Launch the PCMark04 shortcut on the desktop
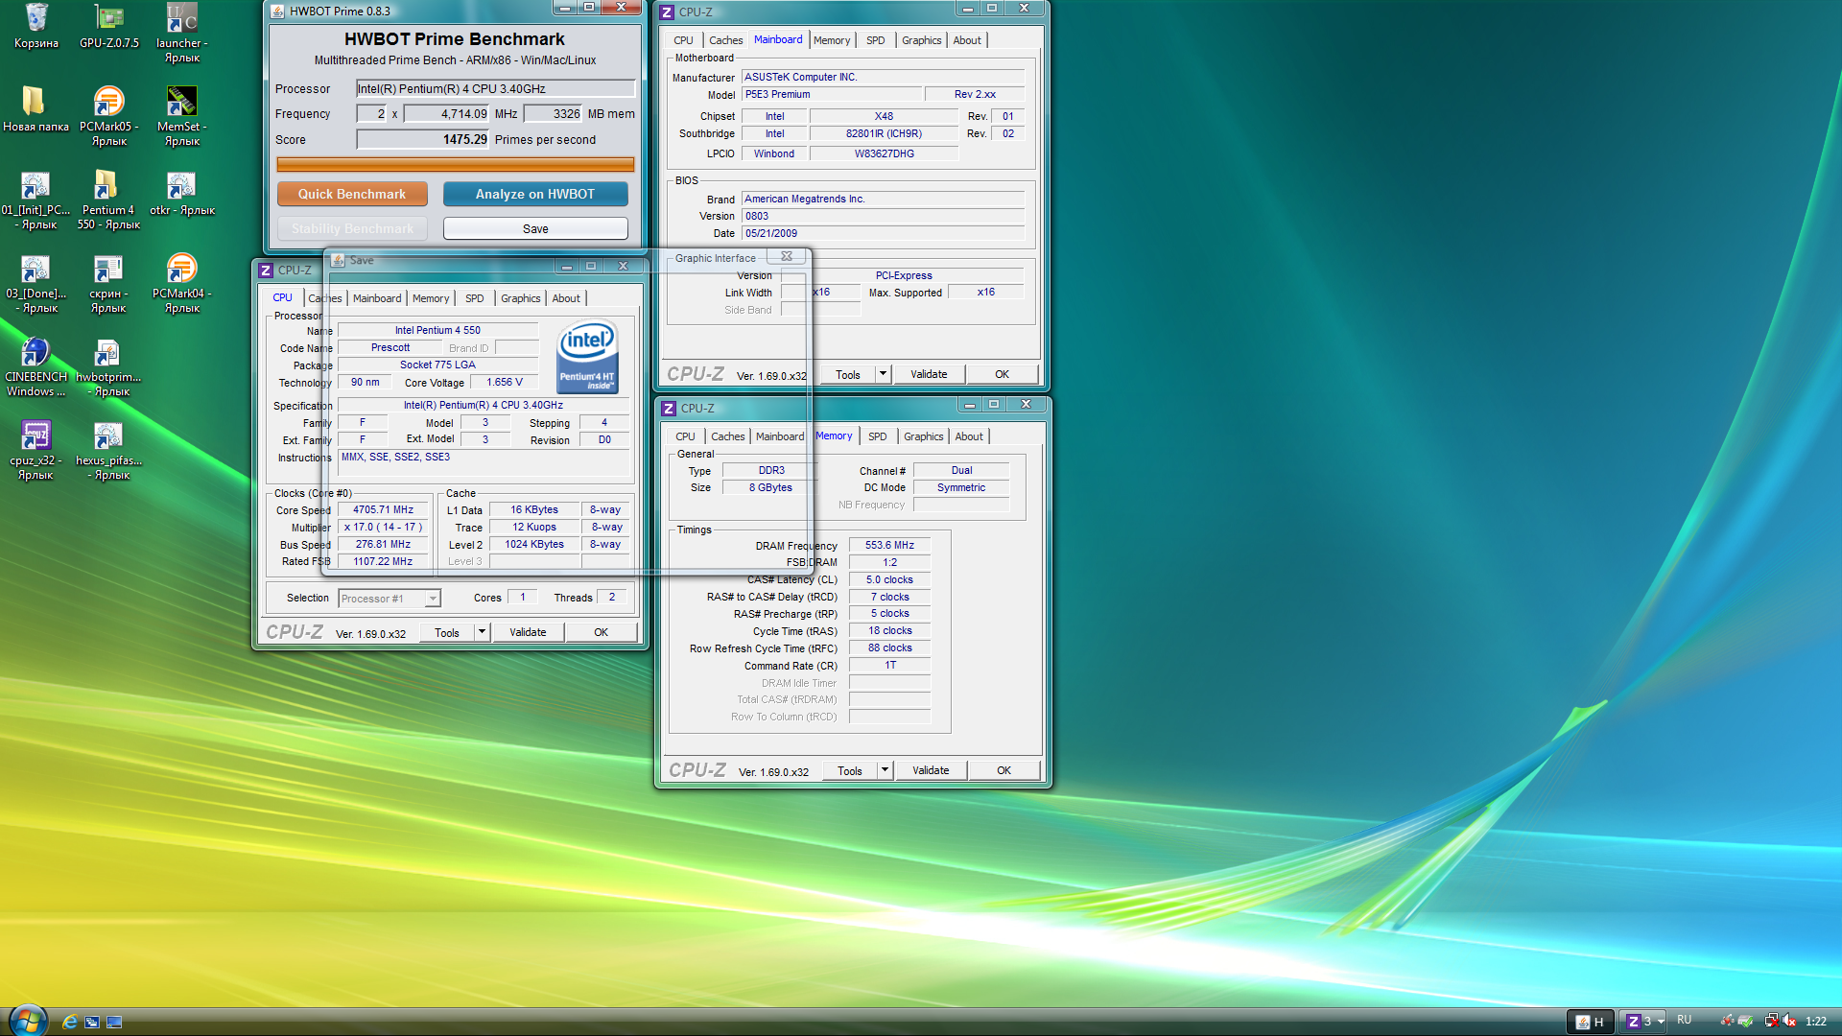The image size is (1842, 1036). point(181,283)
